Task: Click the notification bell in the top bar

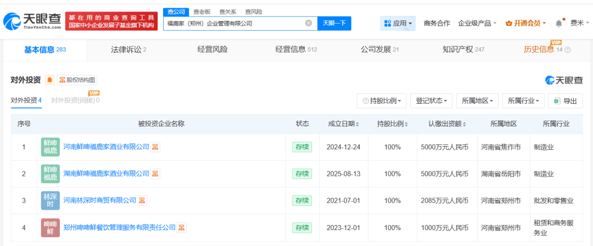Action: pyautogui.click(x=559, y=23)
